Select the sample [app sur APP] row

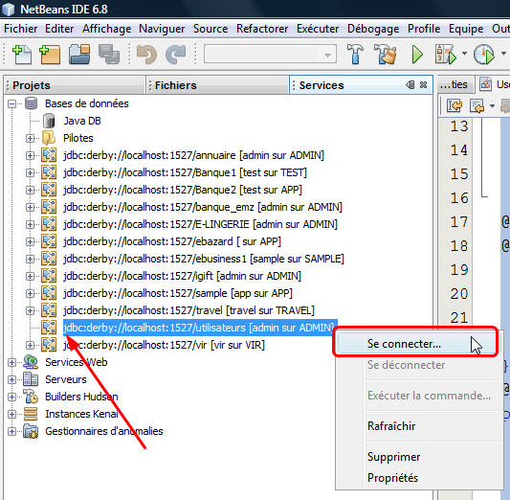click(178, 293)
